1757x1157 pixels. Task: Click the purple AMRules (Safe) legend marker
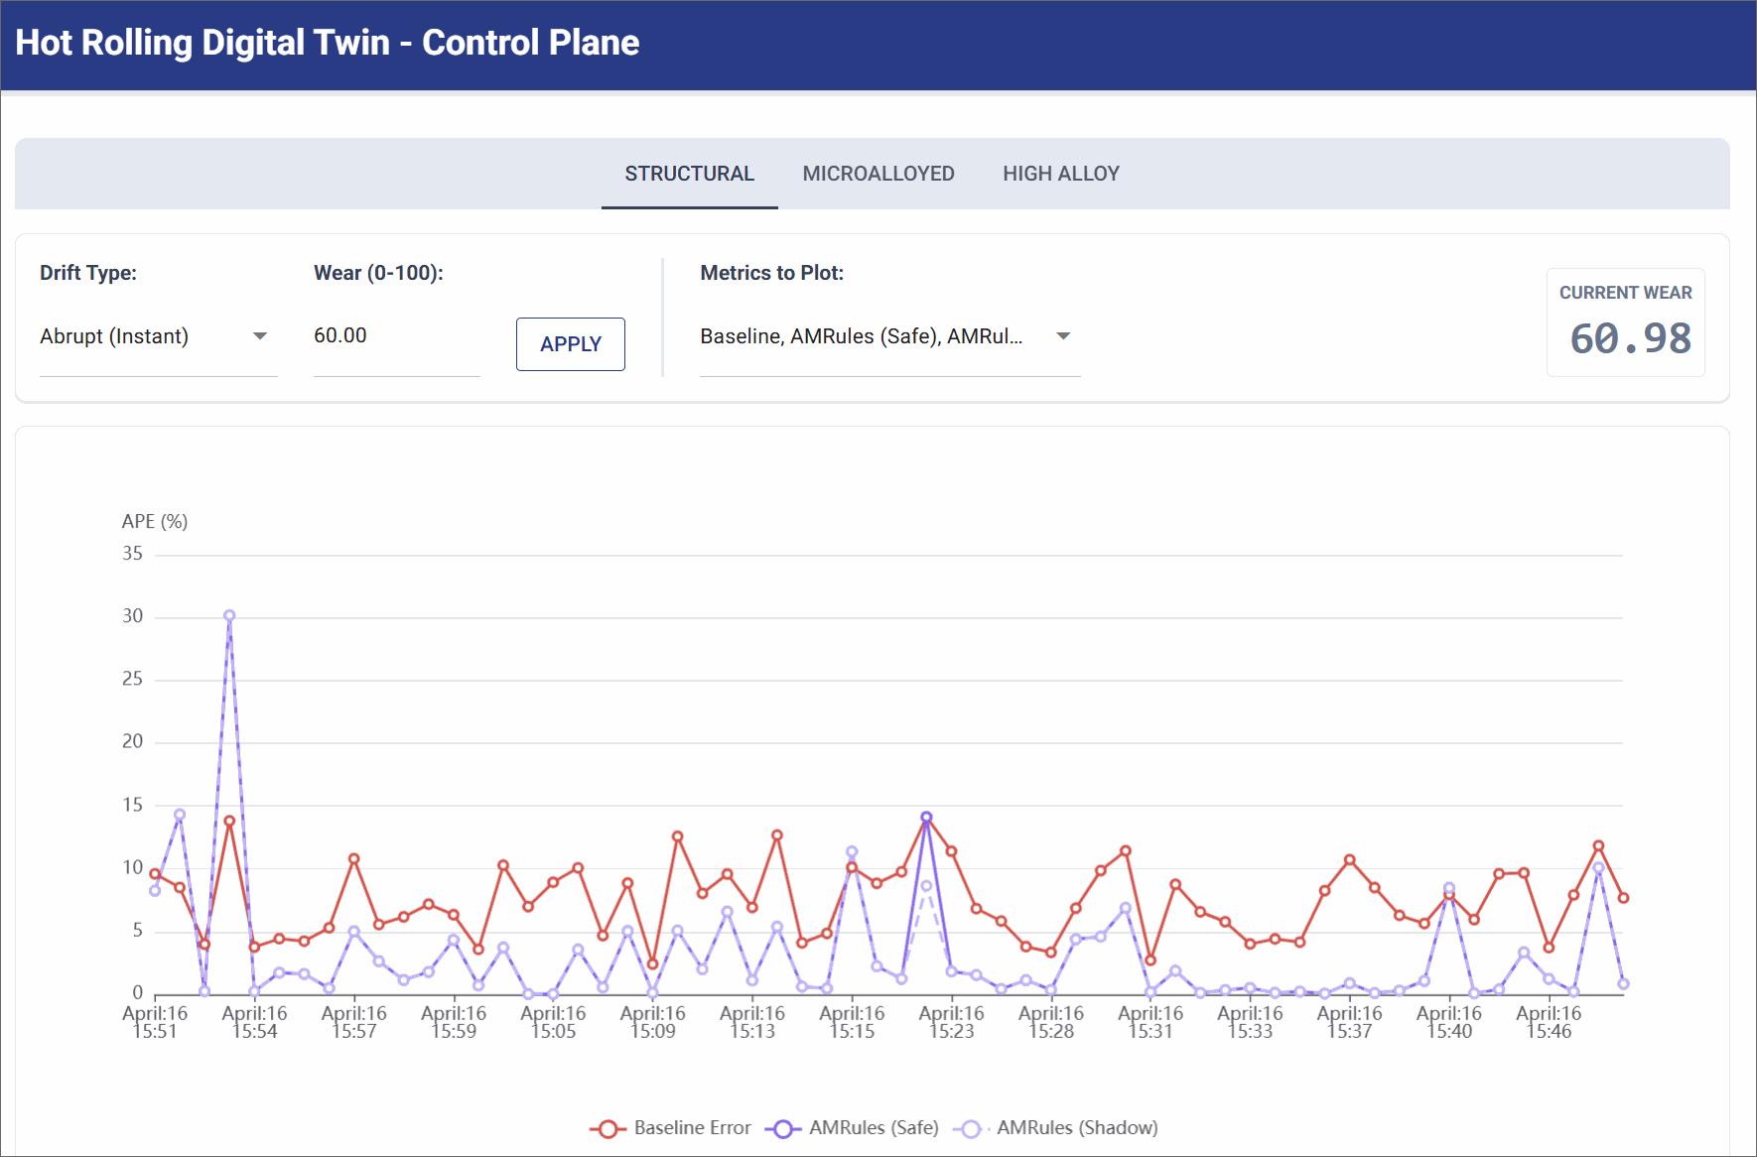tap(783, 1129)
